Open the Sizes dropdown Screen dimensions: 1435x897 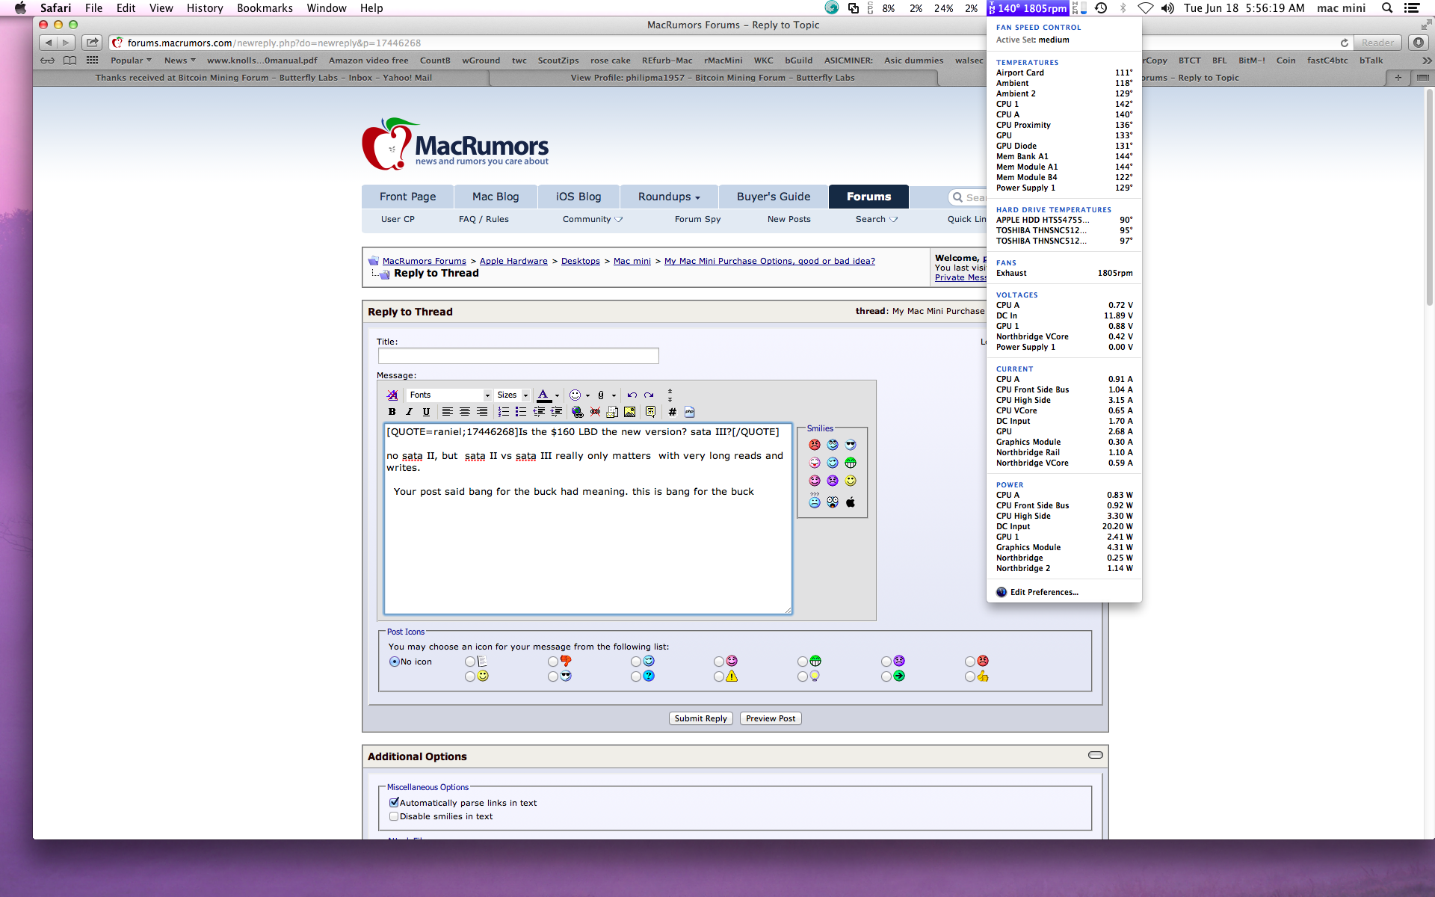(513, 395)
